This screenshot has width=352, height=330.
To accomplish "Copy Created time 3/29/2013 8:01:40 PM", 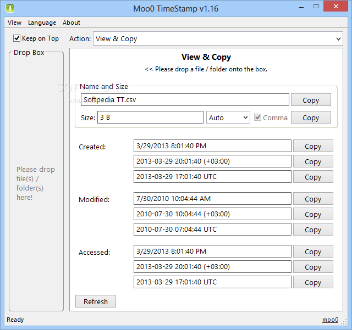I will pyautogui.click(x=313, y=146).
